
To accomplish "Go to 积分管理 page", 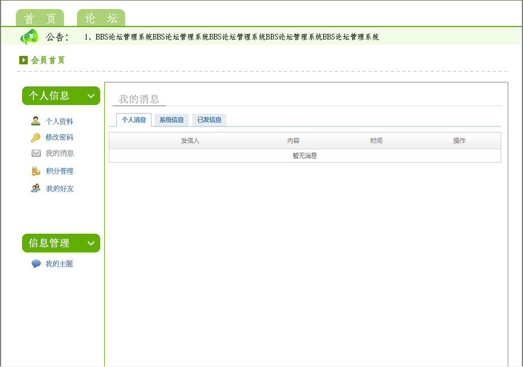I will 59,171.
